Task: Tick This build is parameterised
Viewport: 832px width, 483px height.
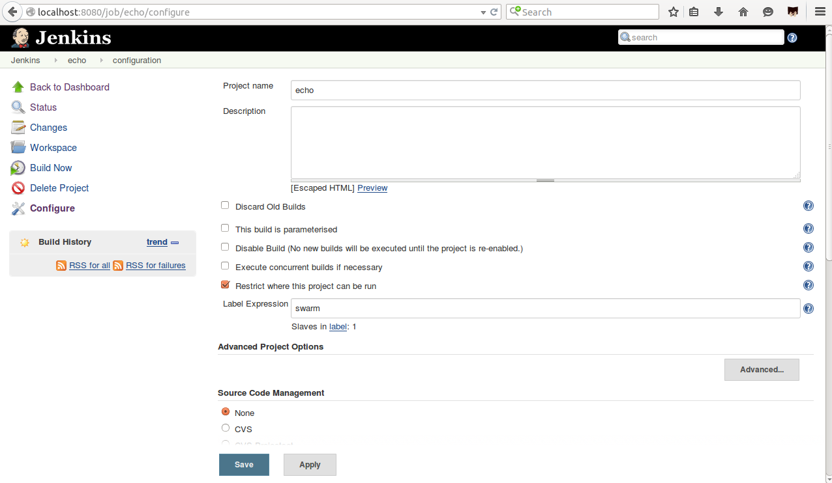Action: point(225,228)
